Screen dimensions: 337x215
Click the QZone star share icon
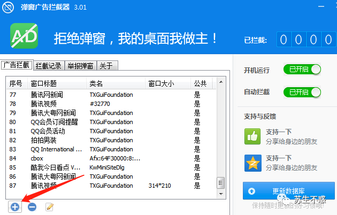coord(252,163)
